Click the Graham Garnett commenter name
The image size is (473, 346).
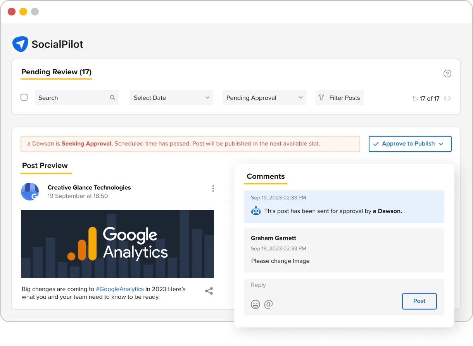click(274, 238)
